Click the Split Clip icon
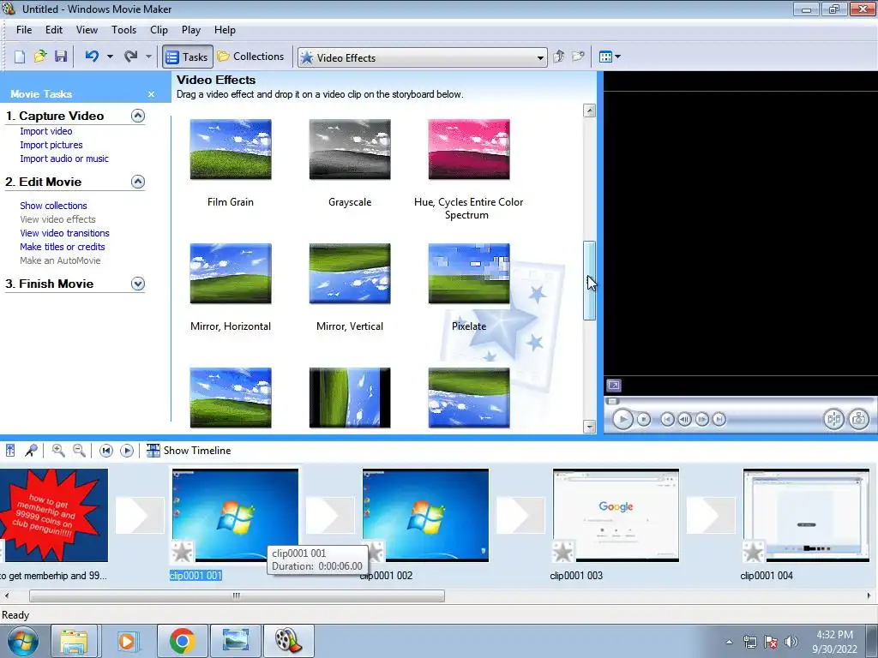Viewport: 878px width, 658px height. [833, 419]
